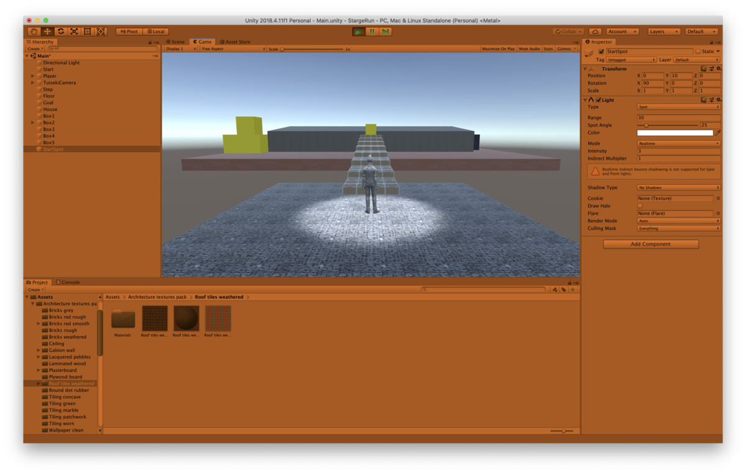The width and height of the screenshot is (746, 474).
Task: Expand the Player object in Hierarchy
Action: tap(33, 76)
